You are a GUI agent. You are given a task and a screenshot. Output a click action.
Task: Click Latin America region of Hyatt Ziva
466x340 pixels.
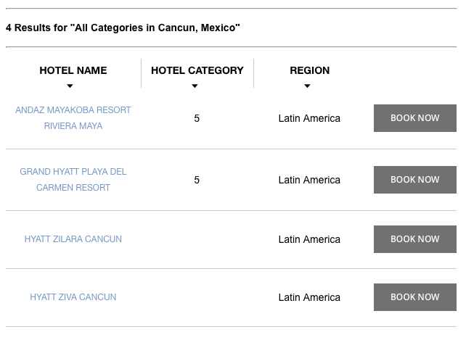[309, 297]
